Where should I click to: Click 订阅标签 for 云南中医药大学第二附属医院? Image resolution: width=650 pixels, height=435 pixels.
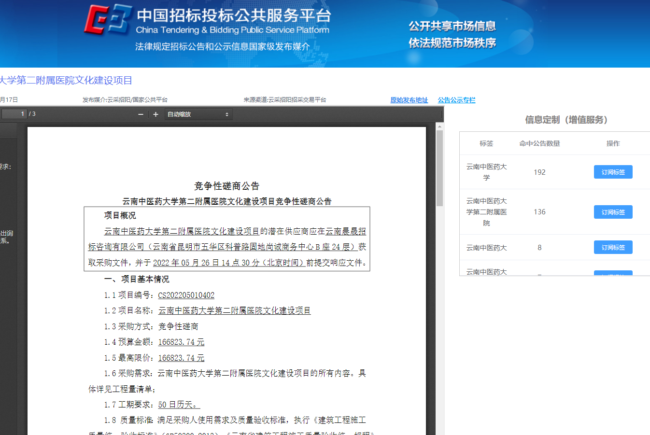pos(613,212)
